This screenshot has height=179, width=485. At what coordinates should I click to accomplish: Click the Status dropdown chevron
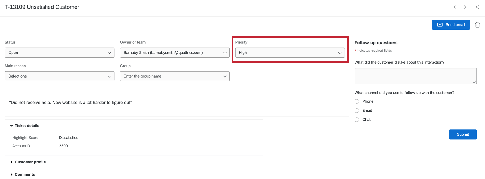click(109, 53)
